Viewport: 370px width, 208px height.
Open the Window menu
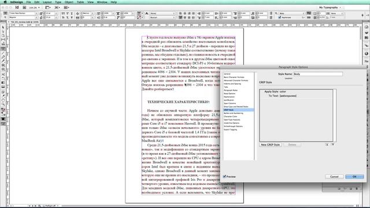point(102,2)
